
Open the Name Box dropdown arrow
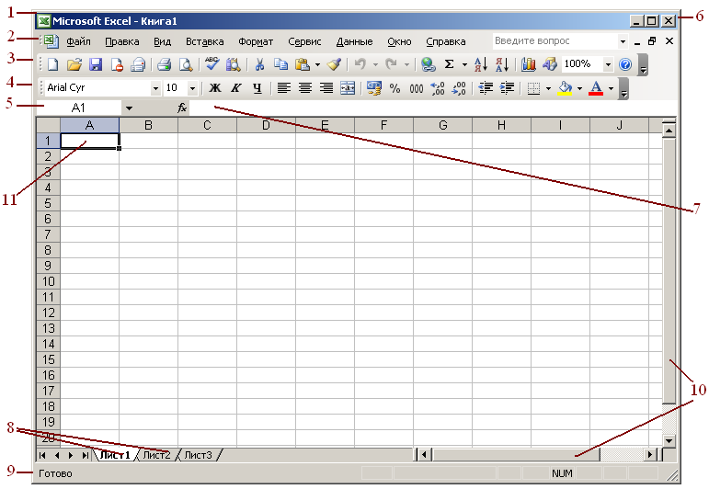[x=129, y=108]
